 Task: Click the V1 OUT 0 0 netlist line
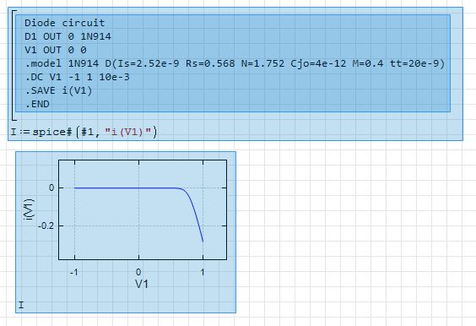tap(56, 50)
